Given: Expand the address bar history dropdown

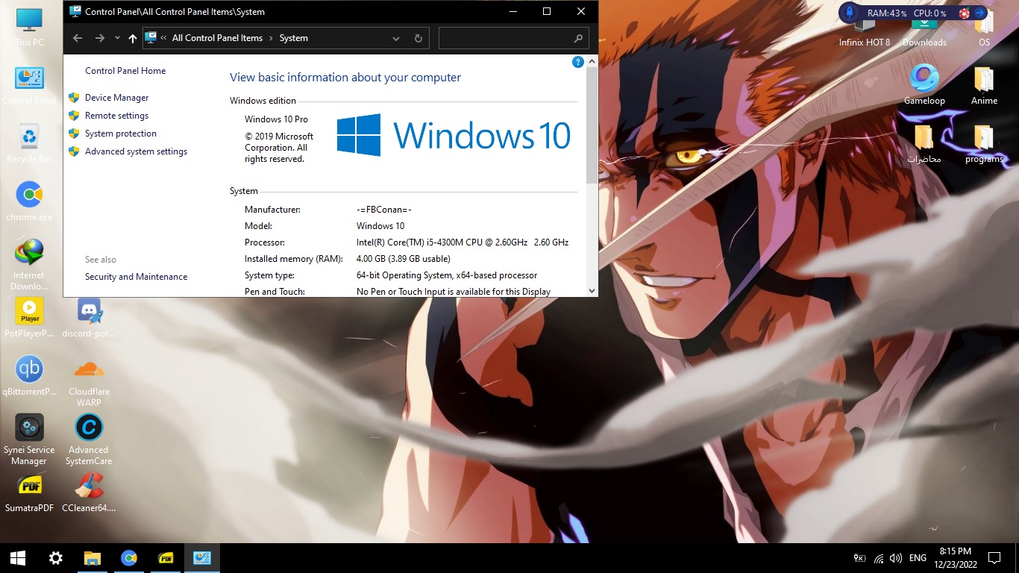Looking at the screenshot, I should point(395,38).
